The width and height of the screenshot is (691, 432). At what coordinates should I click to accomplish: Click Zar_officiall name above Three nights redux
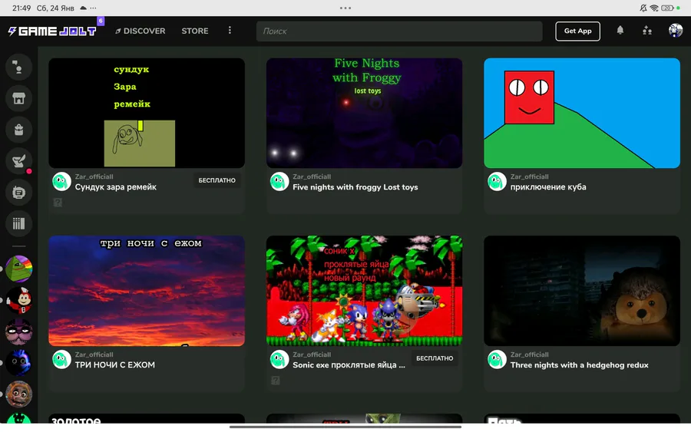[x=529, y=355]
